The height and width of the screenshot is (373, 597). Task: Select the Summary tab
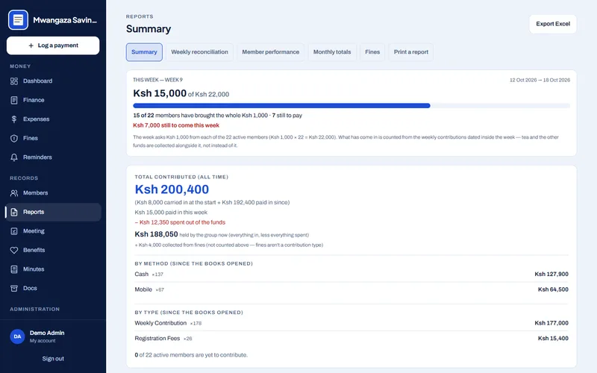tap(144, 52)
